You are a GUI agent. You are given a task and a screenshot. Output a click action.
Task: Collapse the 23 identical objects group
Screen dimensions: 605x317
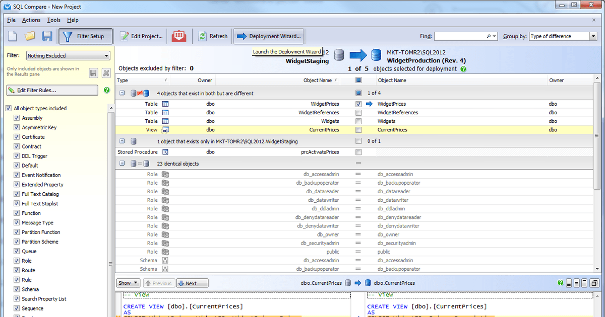[122, 164]
